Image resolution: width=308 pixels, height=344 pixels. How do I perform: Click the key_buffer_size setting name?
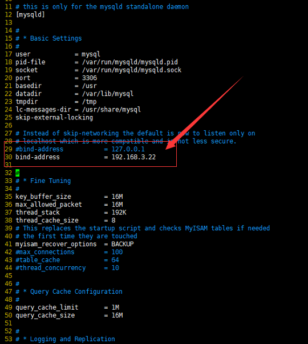point(43,197)
